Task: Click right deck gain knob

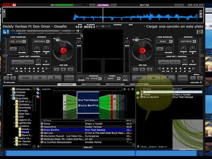Action: click(127, 42)
